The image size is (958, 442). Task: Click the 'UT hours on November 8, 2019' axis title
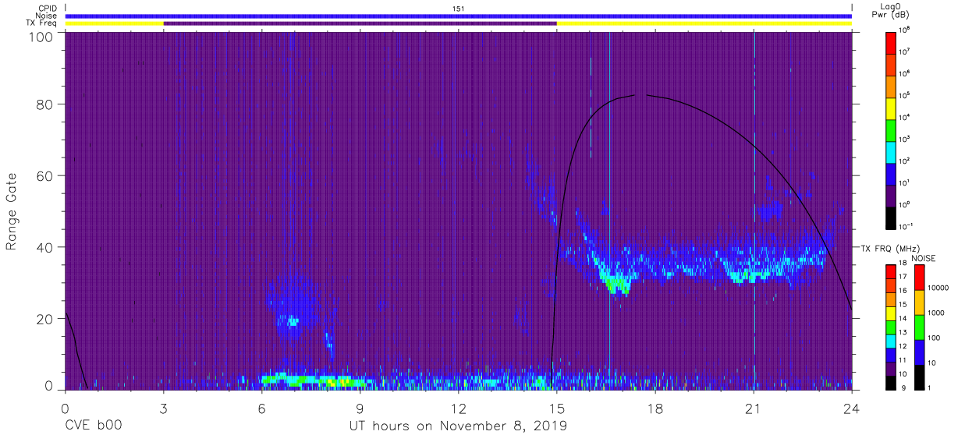click(x=459, y=426)
